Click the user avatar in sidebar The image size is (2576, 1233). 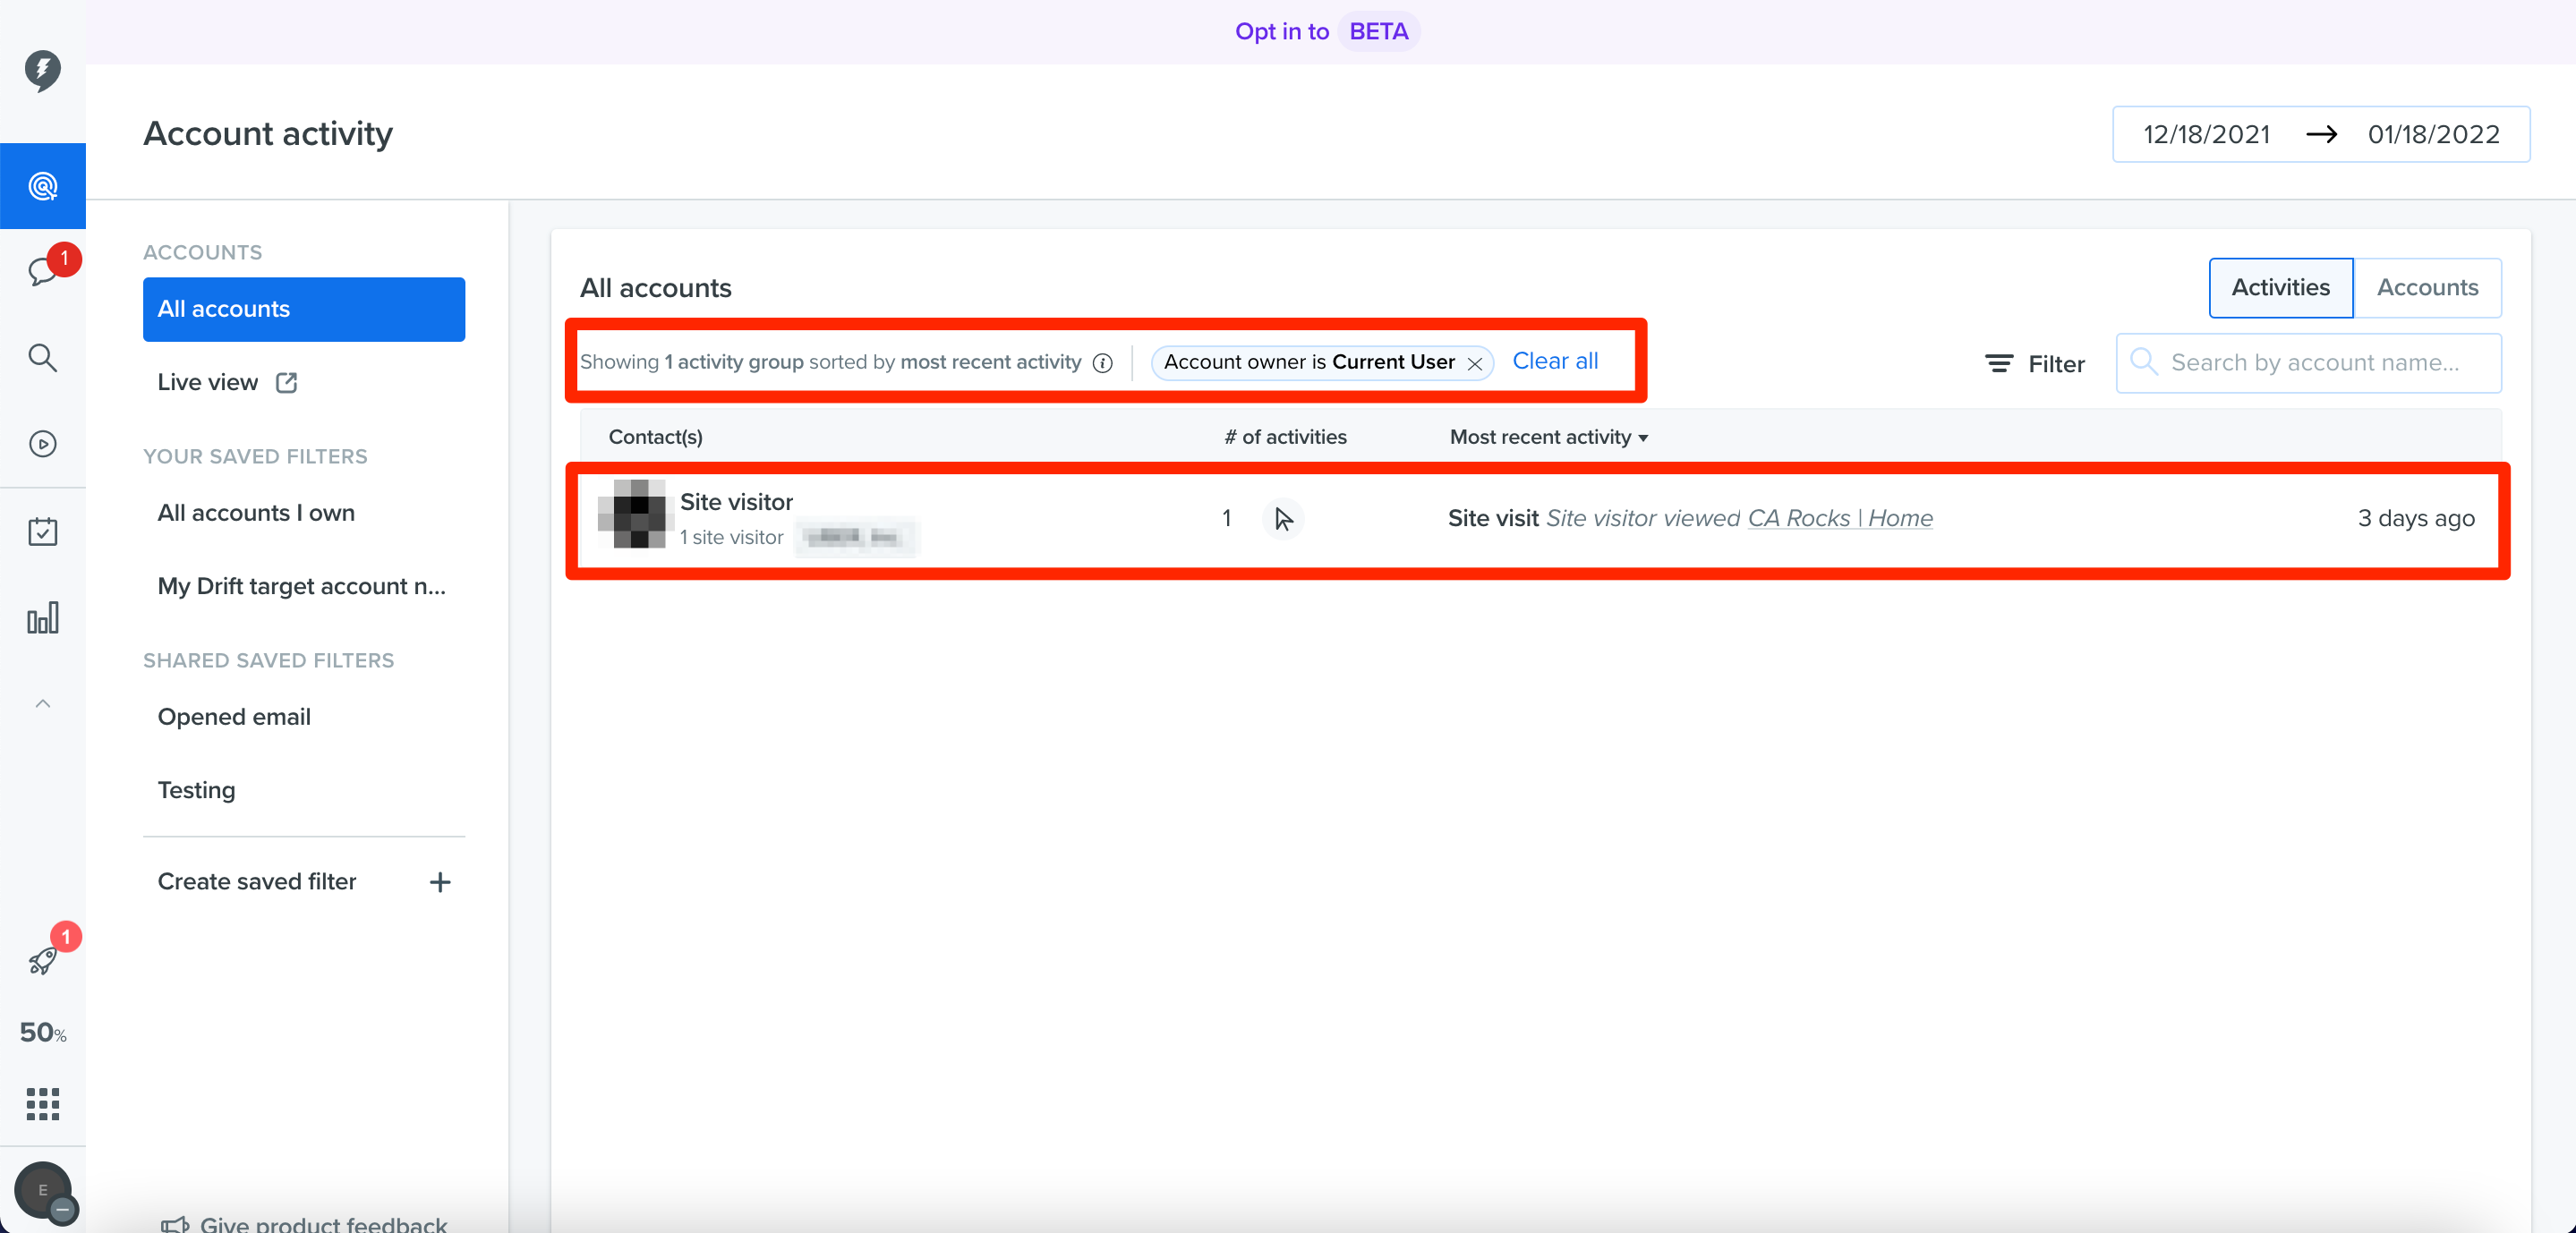[x=42, y=1190]
